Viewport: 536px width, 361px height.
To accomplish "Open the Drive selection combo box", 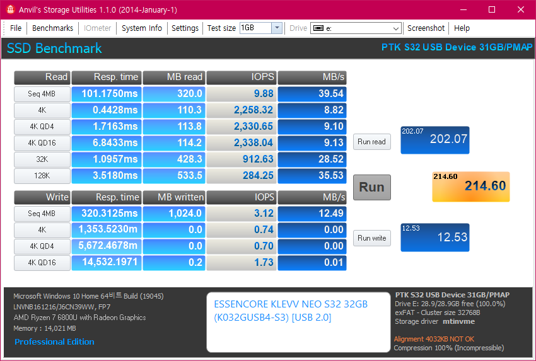I will pos(356,28).
